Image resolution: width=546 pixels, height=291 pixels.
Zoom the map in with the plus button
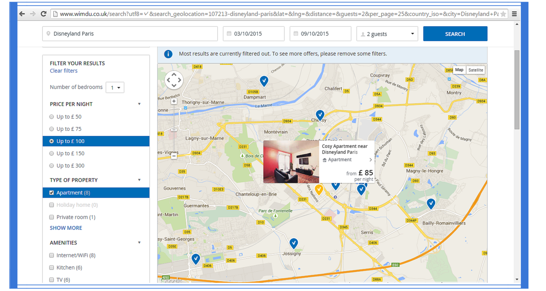[174, 101]
